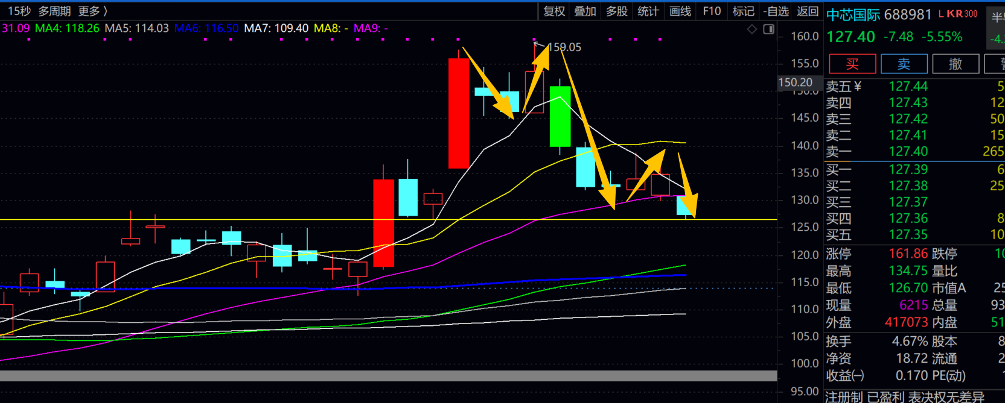Click the KR tag beside the stock code
1005x403 pixels.
(954, 14)
